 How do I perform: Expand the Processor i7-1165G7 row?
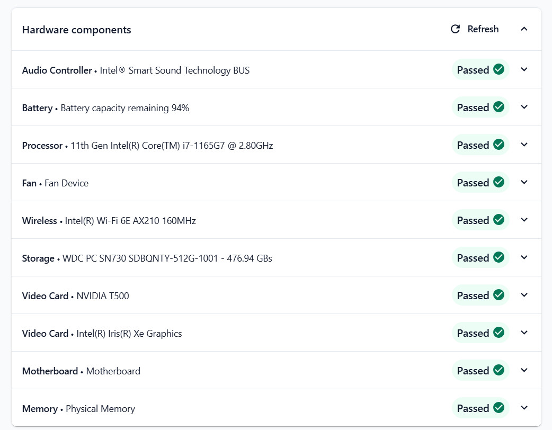pyautogui.click(x=524, y=145)
